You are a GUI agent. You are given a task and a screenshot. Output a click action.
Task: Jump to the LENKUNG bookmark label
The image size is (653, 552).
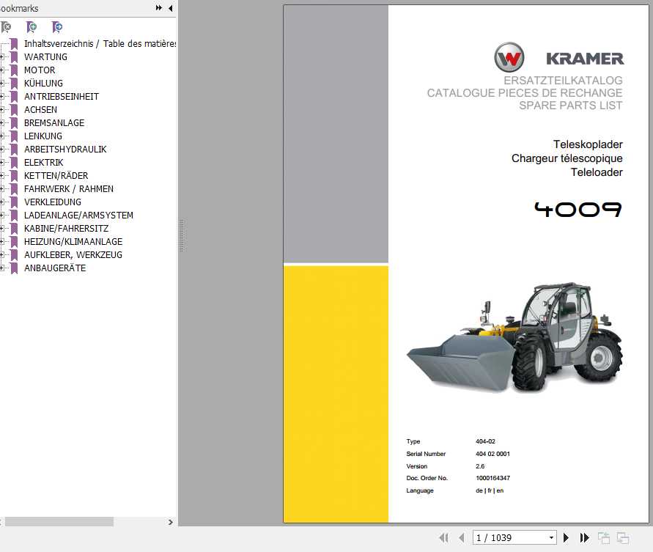coord(43,136)
